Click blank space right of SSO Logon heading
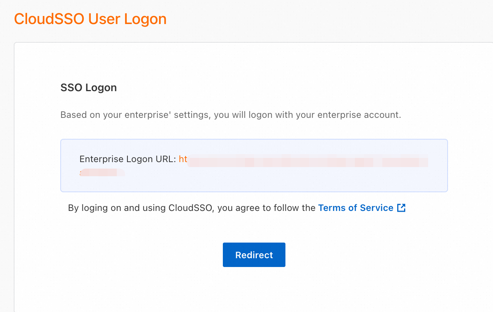The image size is (493, 312). 267,88
